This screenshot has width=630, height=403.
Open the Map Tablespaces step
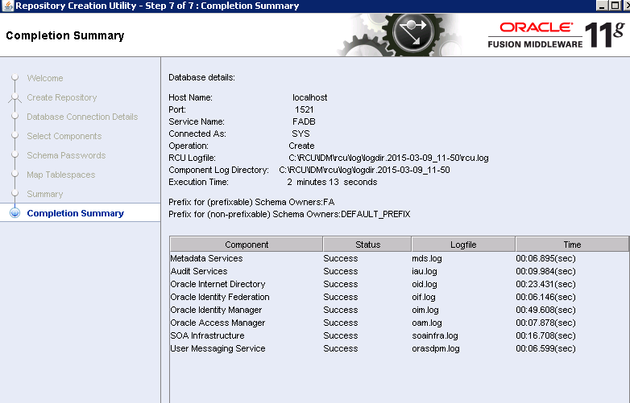coord(60,175)
